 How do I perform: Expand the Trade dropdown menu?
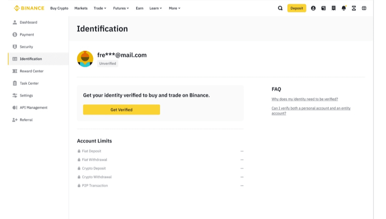(100, 8)
